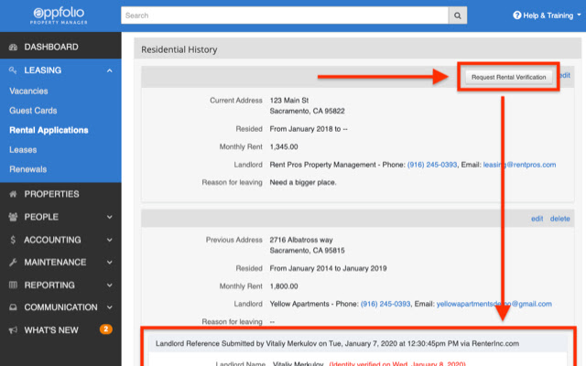The width and height of the screenshot is (586, 366).
Task: Click edit link for the Previous Address entry
Action: coord(537,219)
